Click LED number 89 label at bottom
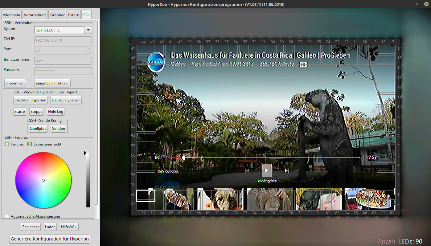The height and width of the screenshot is (246, 431). (392, 213)
